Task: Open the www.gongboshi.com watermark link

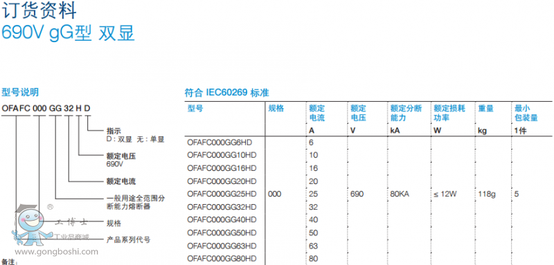Action: (56, 252)
